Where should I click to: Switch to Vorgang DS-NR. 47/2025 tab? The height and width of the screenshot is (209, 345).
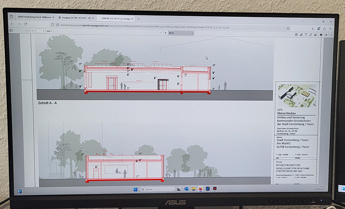75,18
